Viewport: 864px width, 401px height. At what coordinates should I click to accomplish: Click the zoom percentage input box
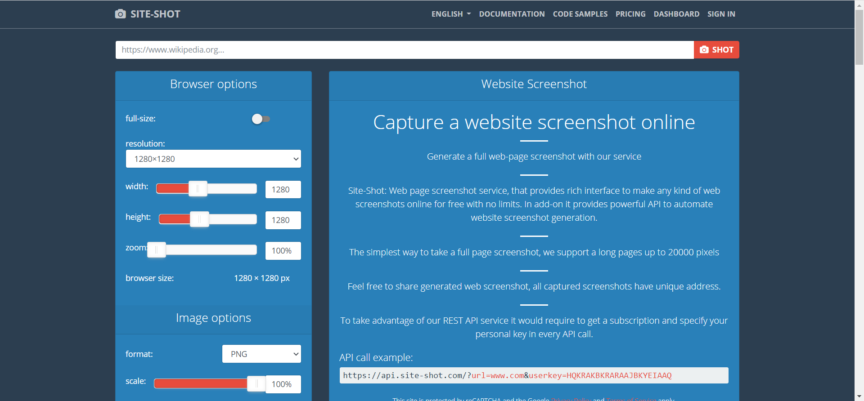283,251
